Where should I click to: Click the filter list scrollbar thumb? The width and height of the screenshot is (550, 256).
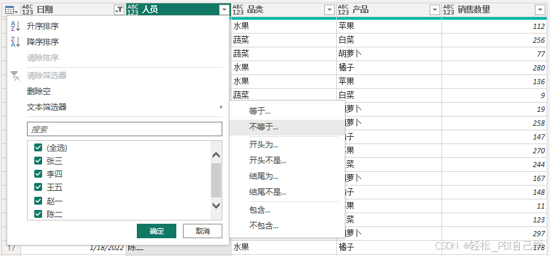click(x=216, y=180)
